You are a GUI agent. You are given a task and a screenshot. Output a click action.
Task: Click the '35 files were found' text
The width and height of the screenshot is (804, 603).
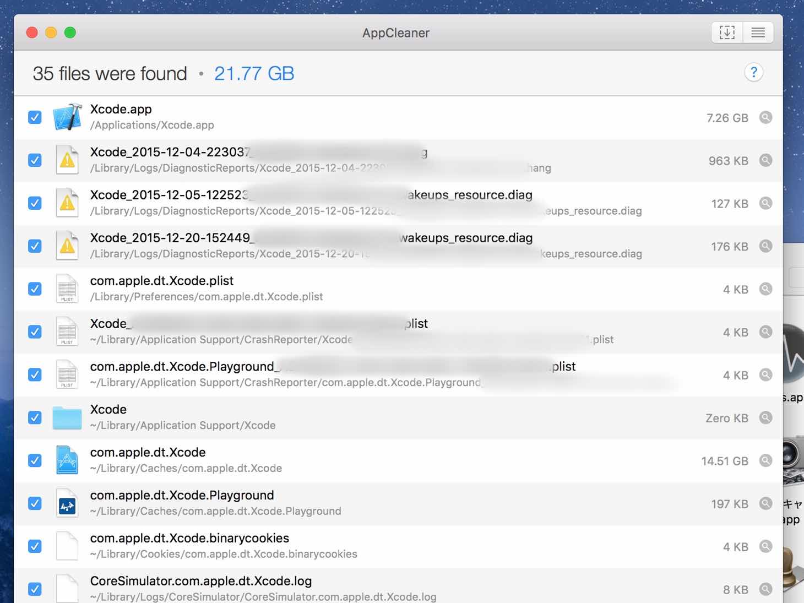[110, 73]
